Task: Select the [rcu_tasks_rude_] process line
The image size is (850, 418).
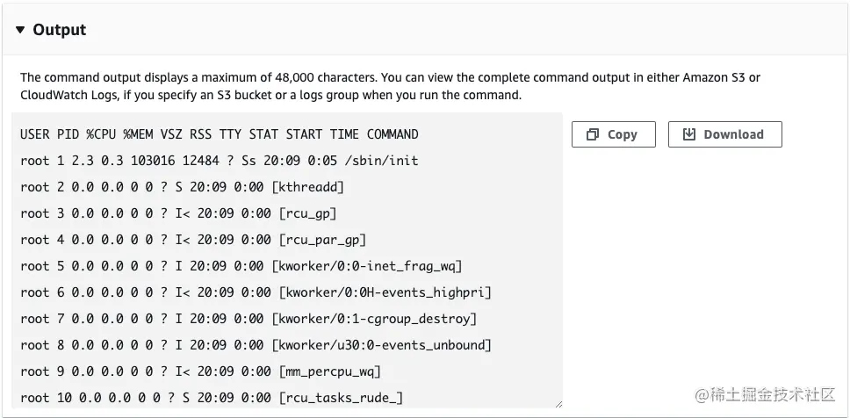Action: (x=211, y=398)
